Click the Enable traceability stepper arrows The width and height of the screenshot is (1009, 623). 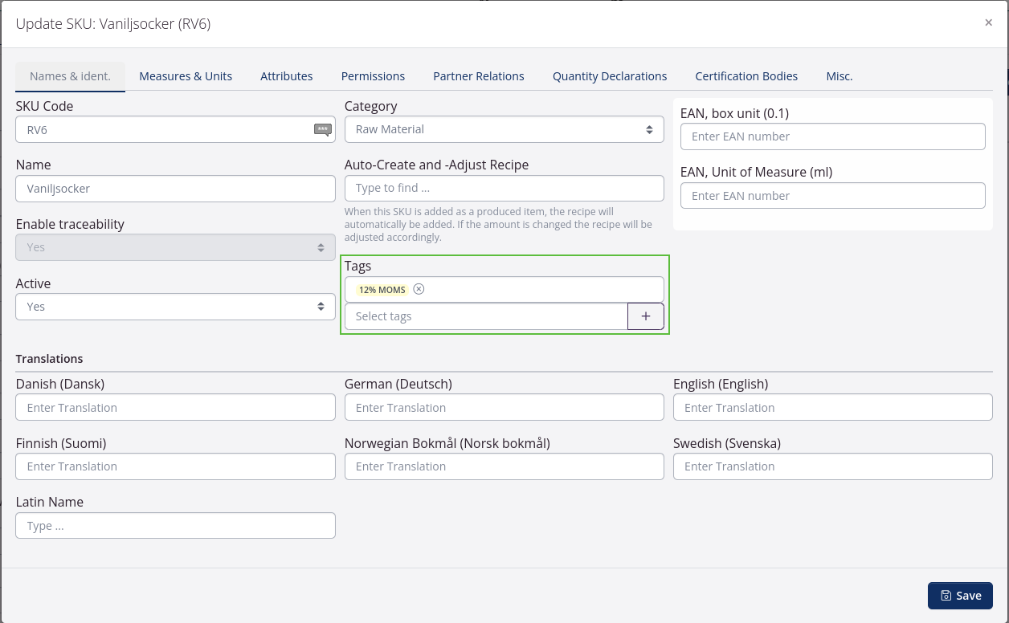(321, 246)
